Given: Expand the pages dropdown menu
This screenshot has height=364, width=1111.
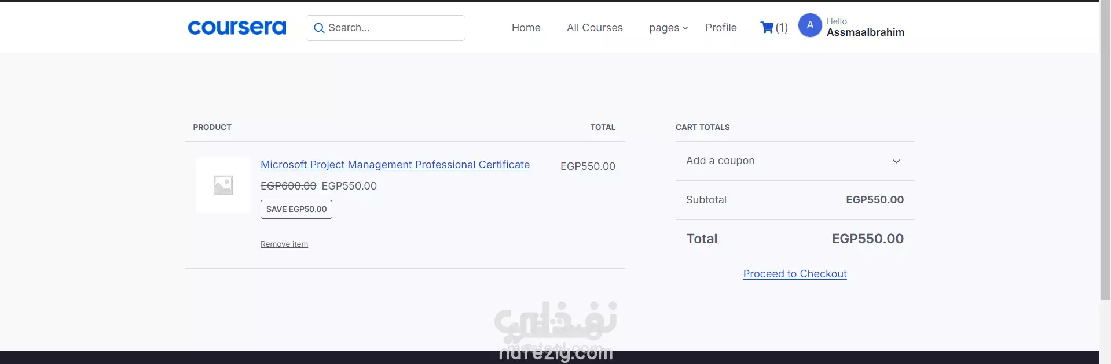Looking at the screenshot, I should point(669,28).
